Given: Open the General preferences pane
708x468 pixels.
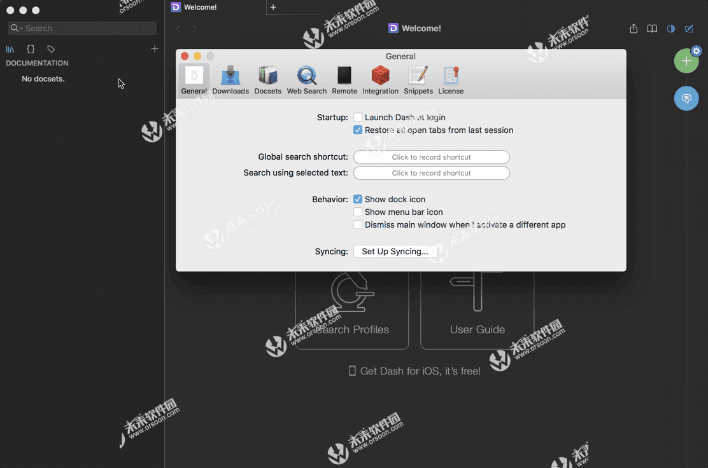Looking at the screenshot, I should coord(194,80).
